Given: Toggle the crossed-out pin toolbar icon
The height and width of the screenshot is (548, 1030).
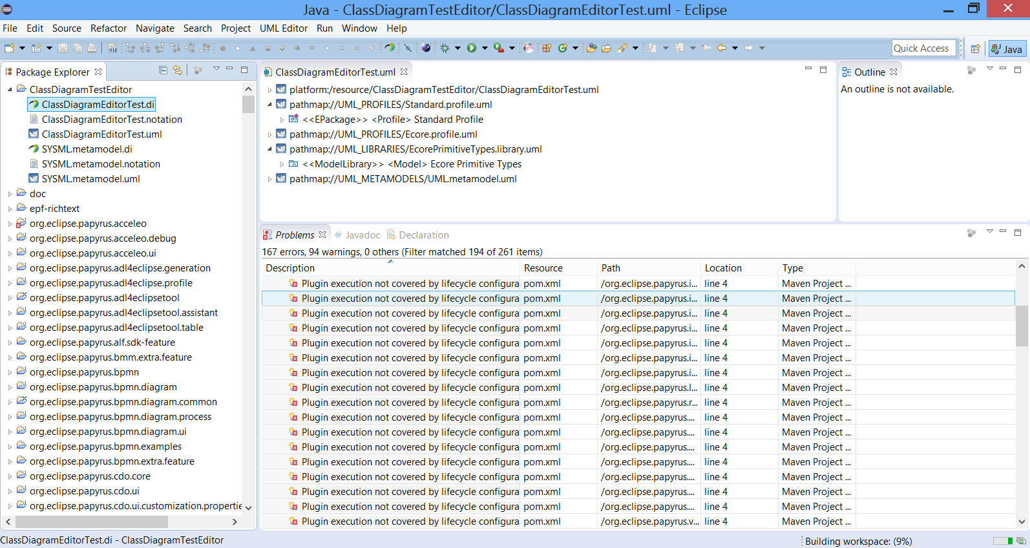Looking at the screenshot, I should tap(408, 48).
